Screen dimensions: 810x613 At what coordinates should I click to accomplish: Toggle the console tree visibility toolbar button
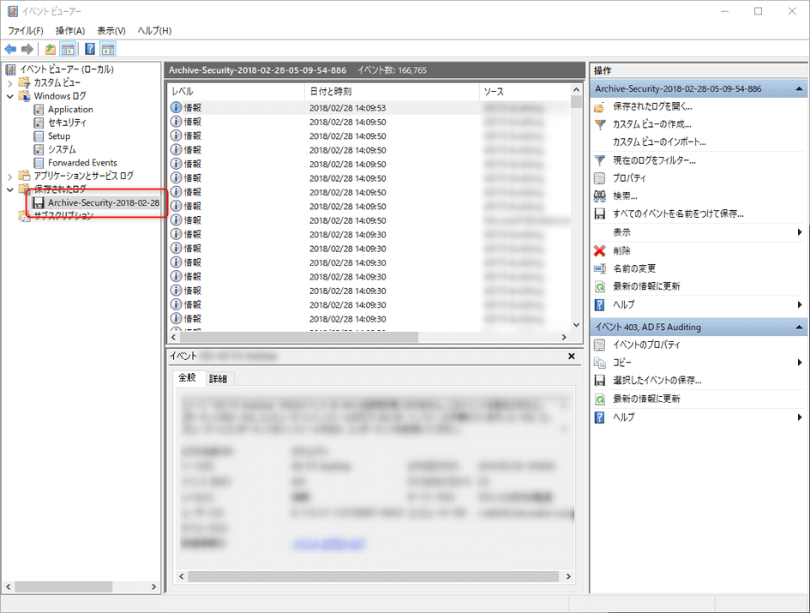[69, 49]
